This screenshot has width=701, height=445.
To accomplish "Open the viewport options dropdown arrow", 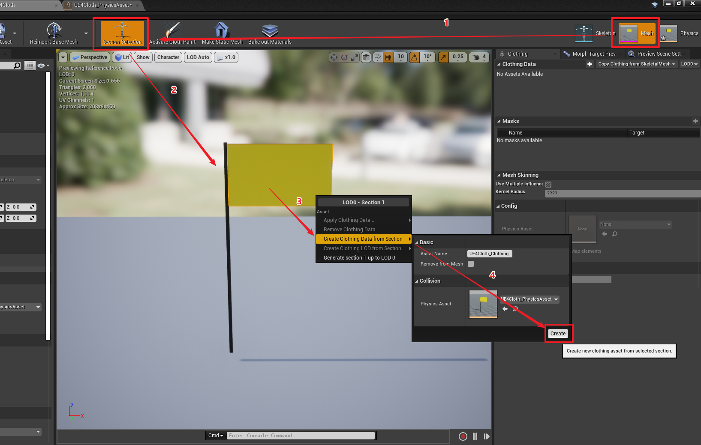I will [63, 57].
